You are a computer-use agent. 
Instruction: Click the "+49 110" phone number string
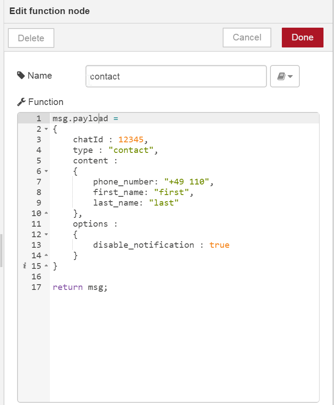tap(188, 182)
